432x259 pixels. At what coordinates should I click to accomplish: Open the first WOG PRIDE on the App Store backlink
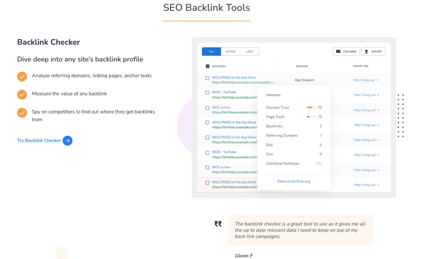pos(234,77)
